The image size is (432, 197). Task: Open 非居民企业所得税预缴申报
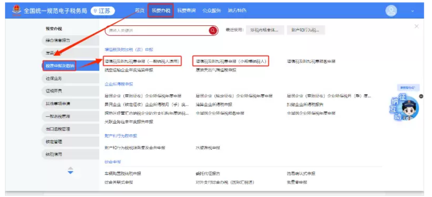[x=220, y=113]
